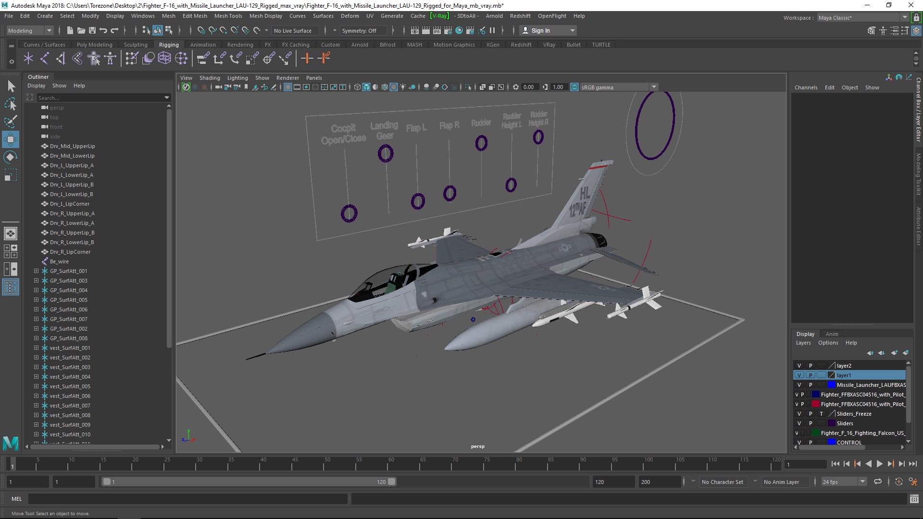
Task: Open the viewport Shading menu
Action: tap(210, 78)
